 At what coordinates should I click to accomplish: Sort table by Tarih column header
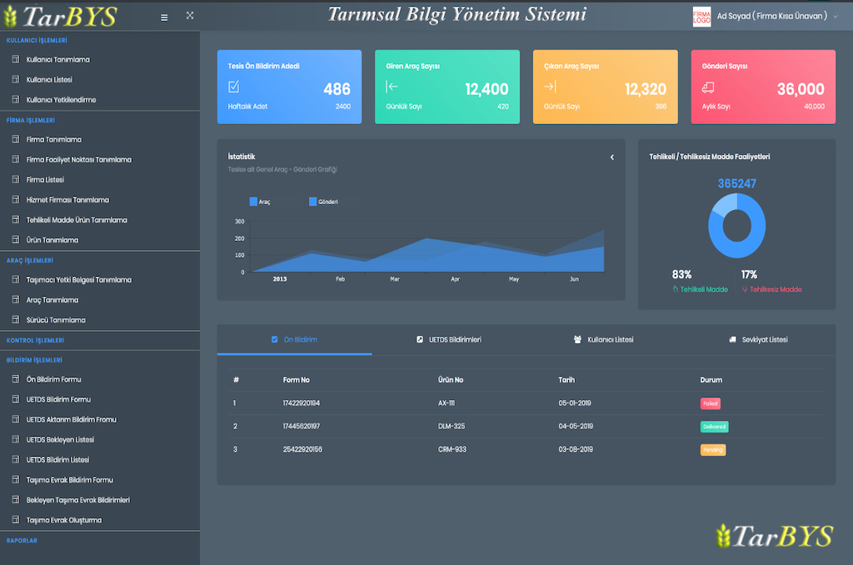[566, 380]
